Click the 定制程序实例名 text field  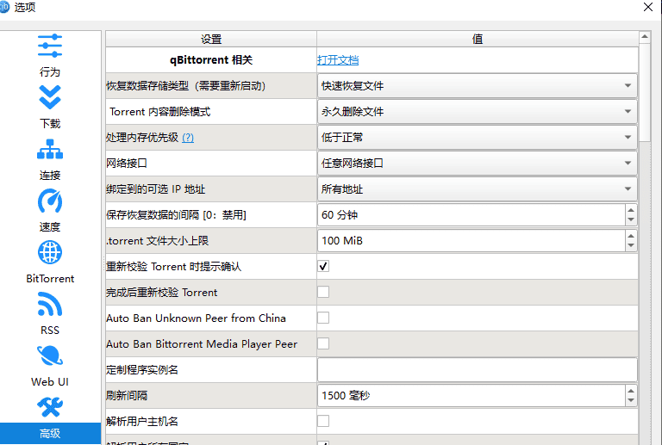pos(477,370)
